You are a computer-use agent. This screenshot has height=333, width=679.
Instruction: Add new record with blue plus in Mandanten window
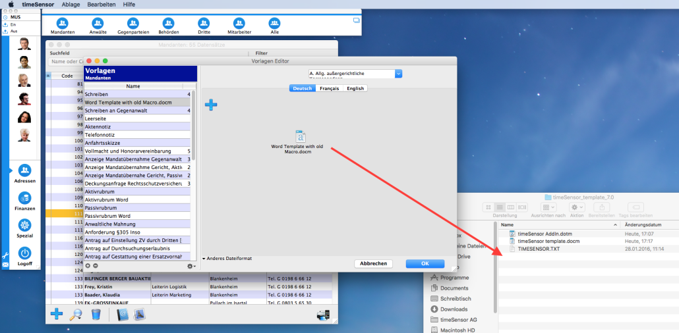point(57,314)
